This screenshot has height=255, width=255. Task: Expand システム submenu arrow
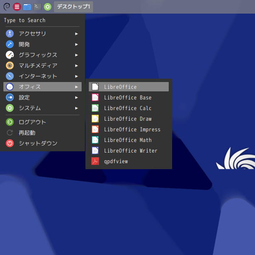coord(76,108)
